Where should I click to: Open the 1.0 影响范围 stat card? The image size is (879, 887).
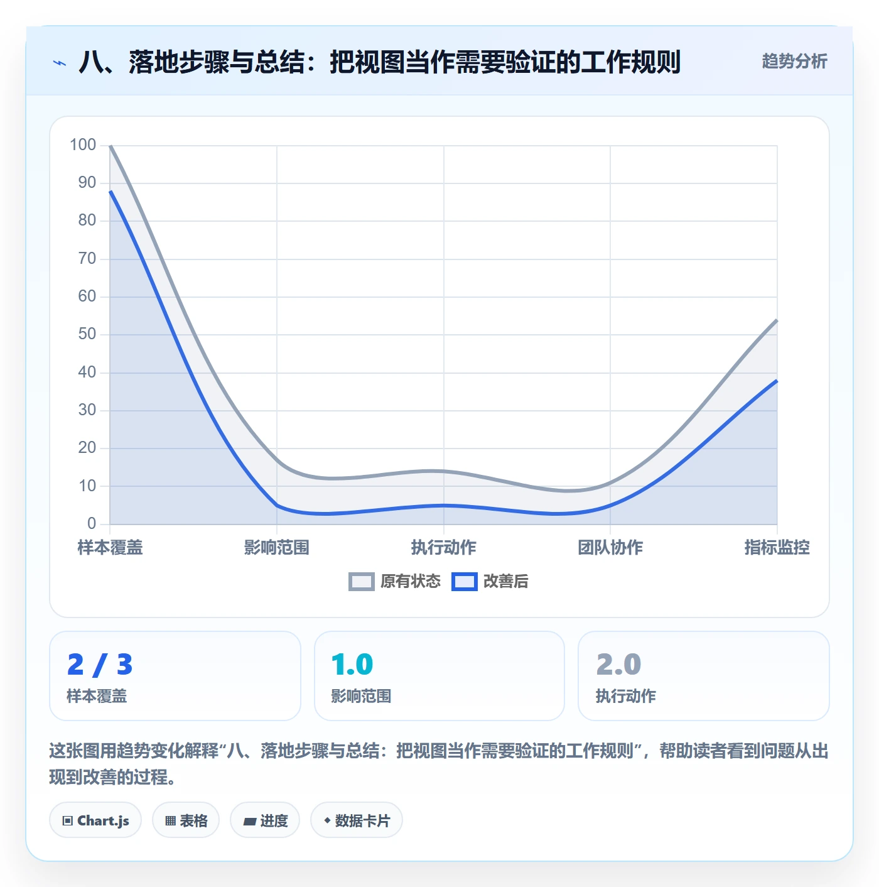[439, 676]
